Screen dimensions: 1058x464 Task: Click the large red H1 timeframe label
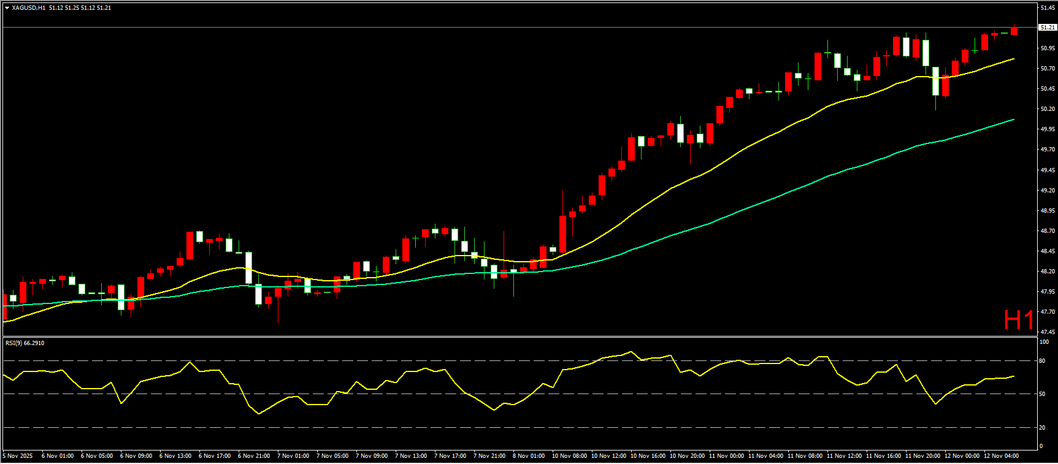1018,320
